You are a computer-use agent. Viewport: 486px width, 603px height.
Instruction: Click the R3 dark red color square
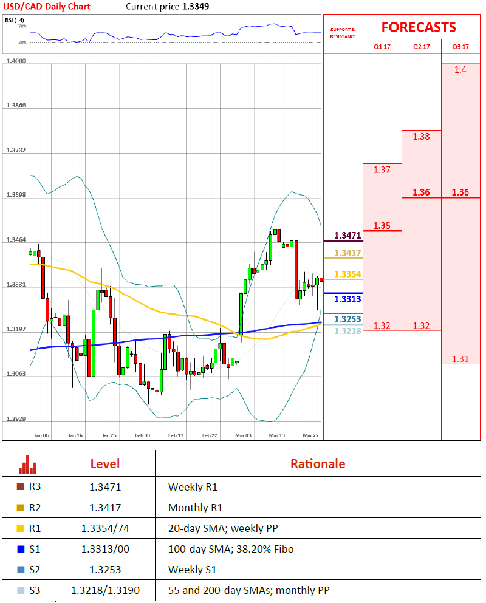(20, 487)
